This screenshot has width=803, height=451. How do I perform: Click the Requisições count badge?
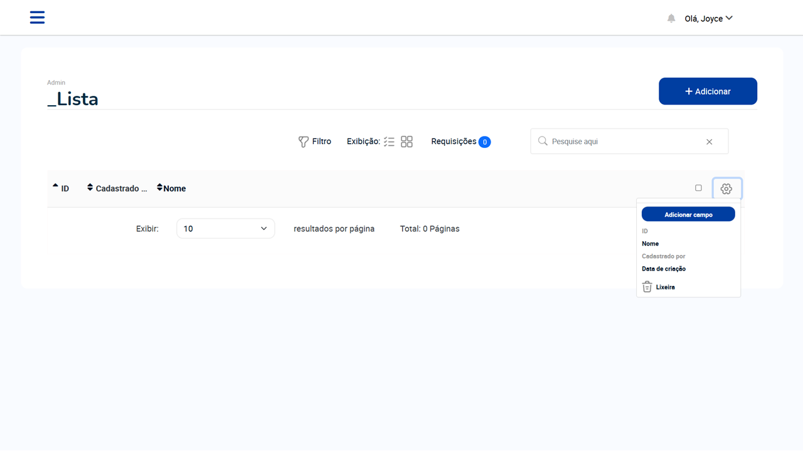tap(484, 142)
